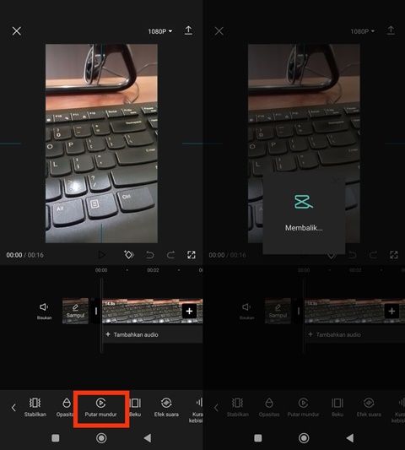Go back with the left chevron in the left toolbar
Viewport: 405px width, 450px height.
[13, 408]
